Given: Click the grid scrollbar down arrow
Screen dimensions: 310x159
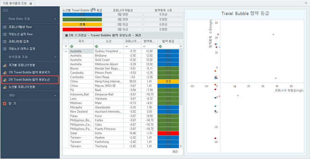Looking at the screenshot, I should click(x=180, y=146).
